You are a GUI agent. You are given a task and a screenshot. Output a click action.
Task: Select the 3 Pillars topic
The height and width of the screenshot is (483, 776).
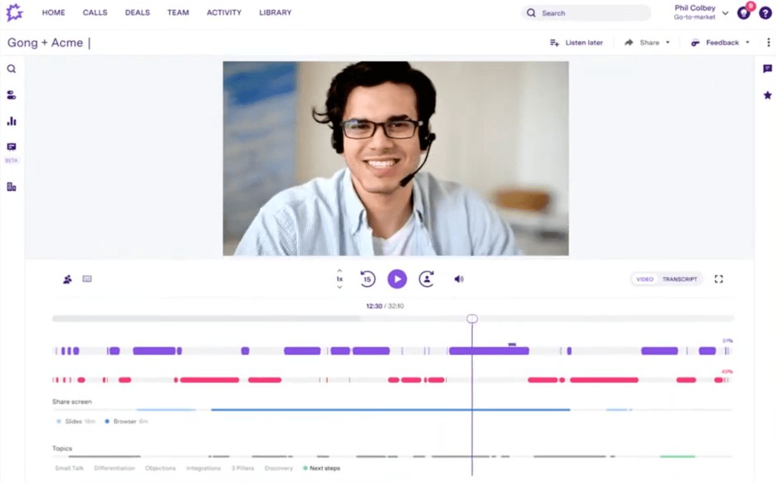pos(242,468)
